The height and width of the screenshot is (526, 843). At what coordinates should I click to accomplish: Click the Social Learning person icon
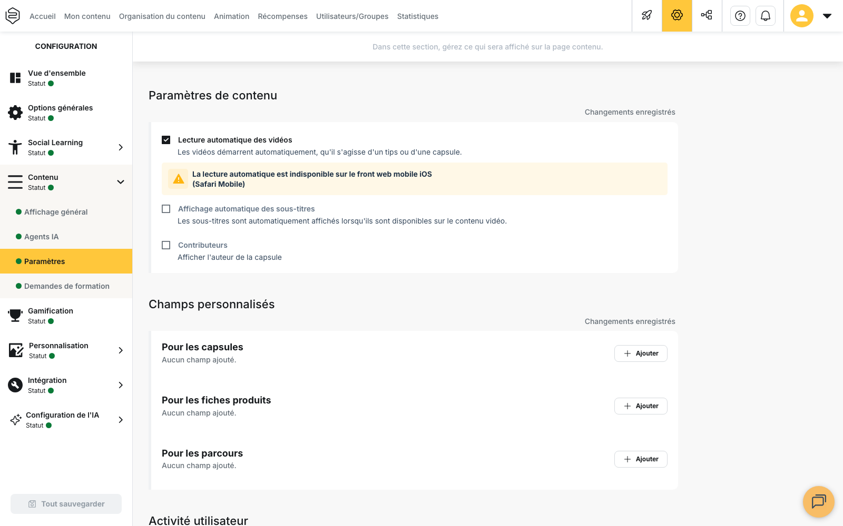pos(15,147)
